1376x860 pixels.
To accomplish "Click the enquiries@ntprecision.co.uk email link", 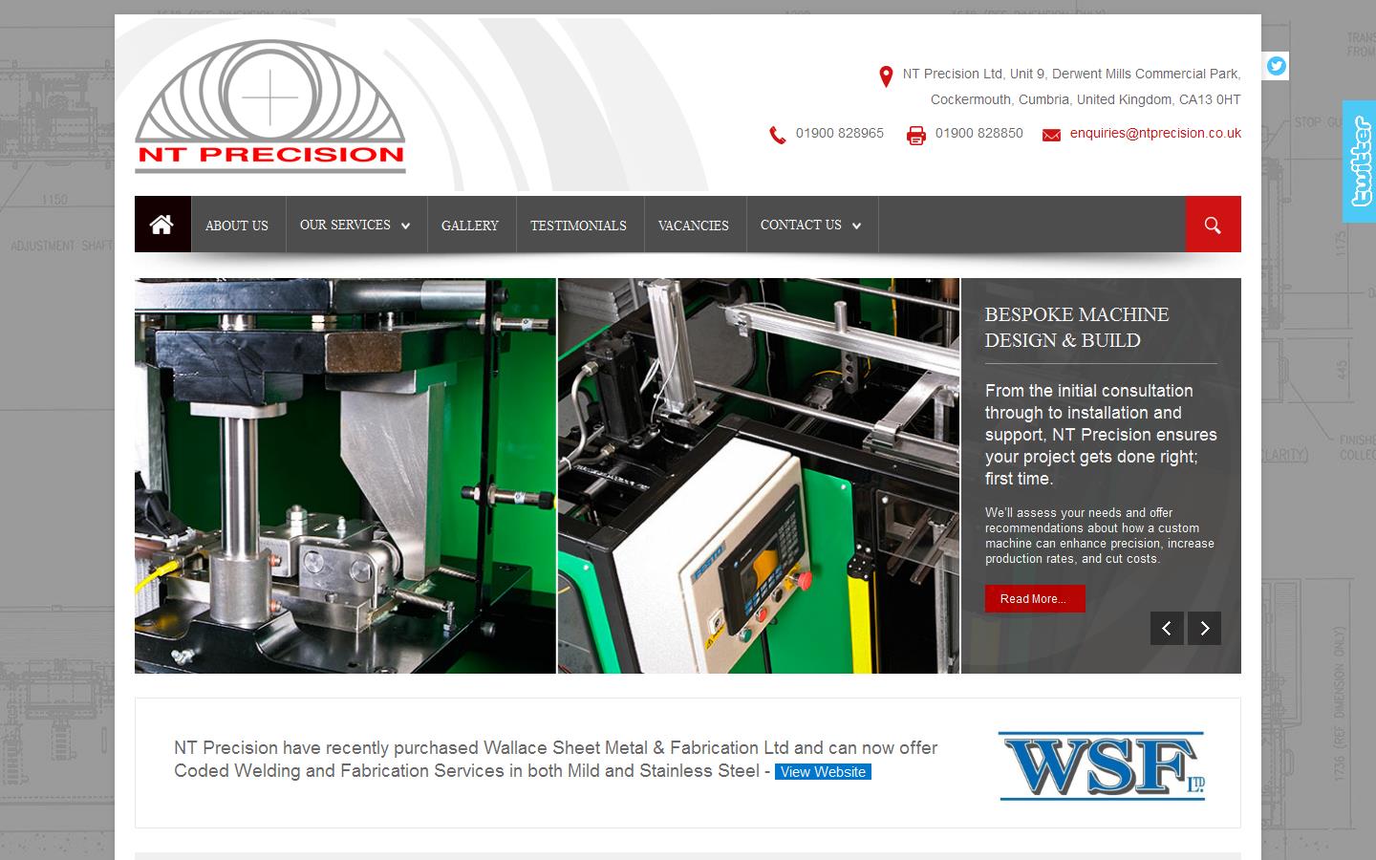I will click(x=1155, y=133).
